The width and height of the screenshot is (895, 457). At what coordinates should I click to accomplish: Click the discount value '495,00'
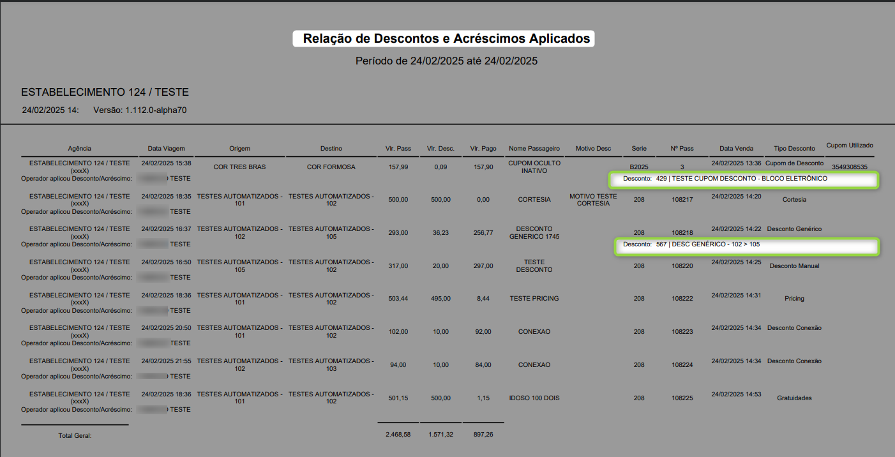coord(441,299)
